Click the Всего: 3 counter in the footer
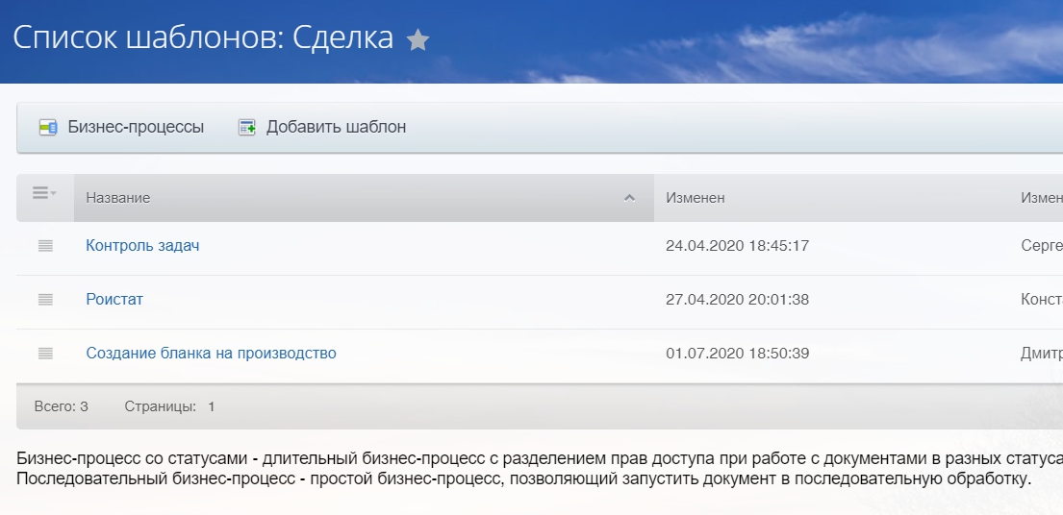 (x=61, y=406)
